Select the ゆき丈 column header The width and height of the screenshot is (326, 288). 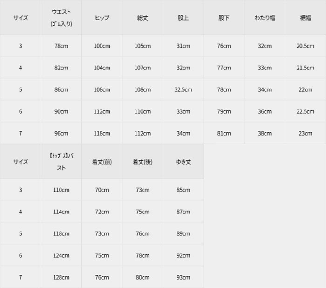click(183, 162)
